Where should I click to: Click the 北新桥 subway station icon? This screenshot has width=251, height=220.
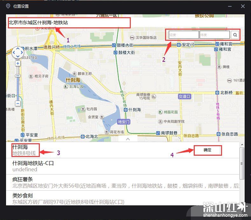click(217, 93)
